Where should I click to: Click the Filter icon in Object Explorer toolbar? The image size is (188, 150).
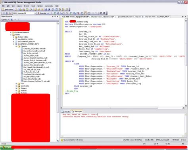[x=19, y=20]
